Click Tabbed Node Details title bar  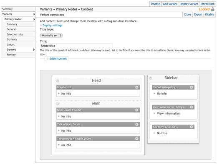coord(98,124)
